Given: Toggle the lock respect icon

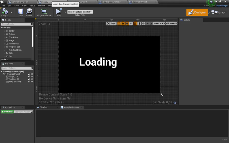Looking at the screenshot, I should point(123,23).
